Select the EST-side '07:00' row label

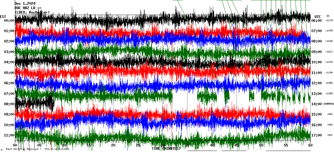point(9,94)
